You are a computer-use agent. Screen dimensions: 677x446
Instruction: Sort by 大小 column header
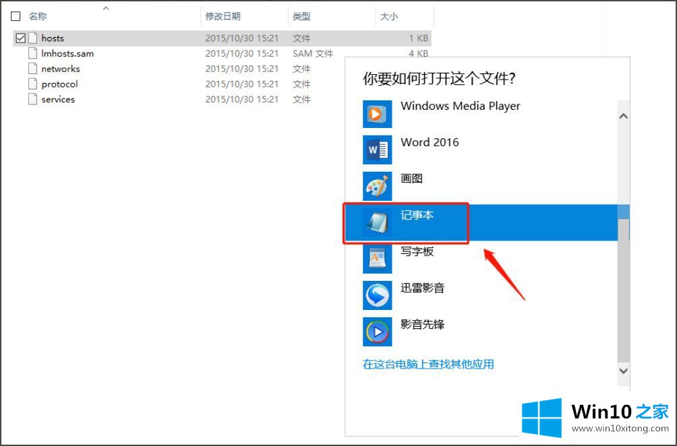(388, 16)
